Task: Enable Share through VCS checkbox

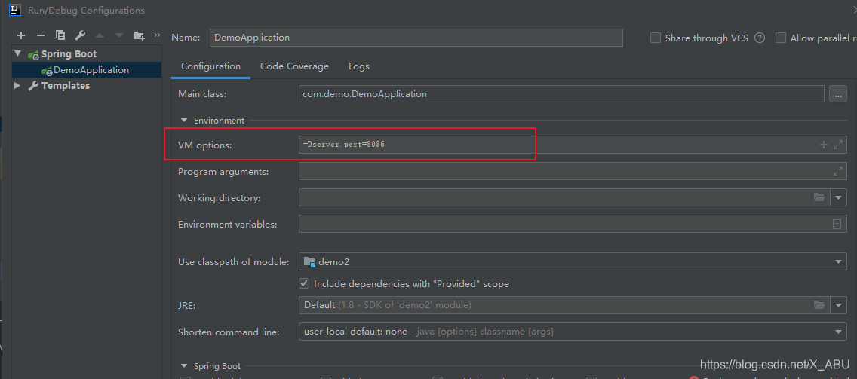Action: pos(656,38)
